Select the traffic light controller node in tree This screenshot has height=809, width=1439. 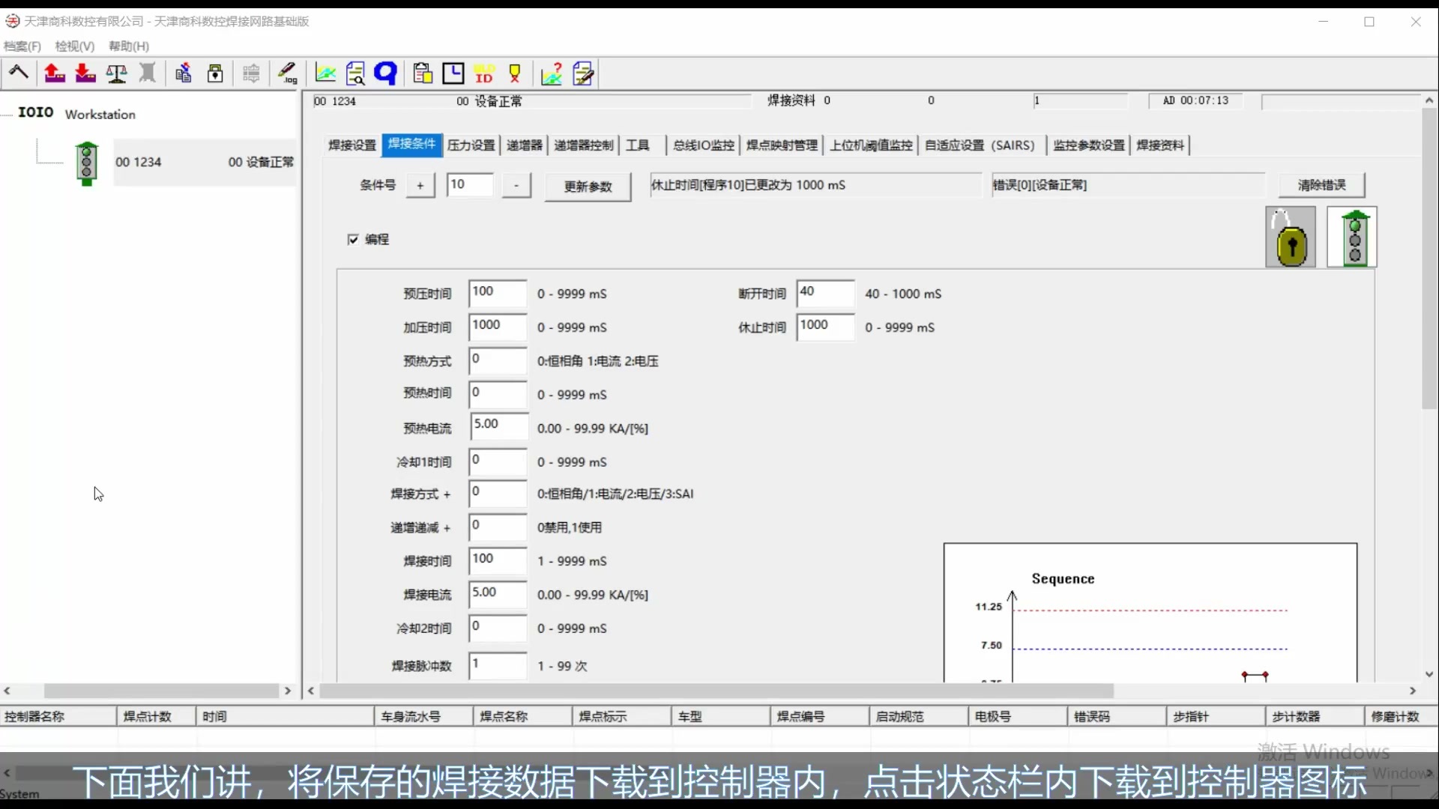87,163
